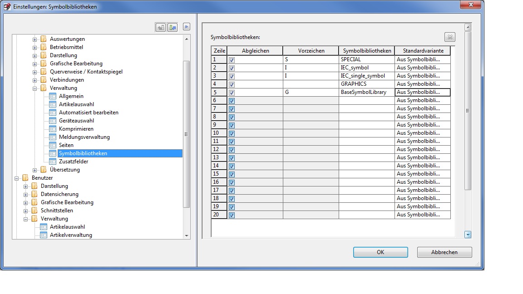Toggle Abgleichen checkbox in row 15
This screenshot has height=294, width=523.
click(x=232, y=174)
